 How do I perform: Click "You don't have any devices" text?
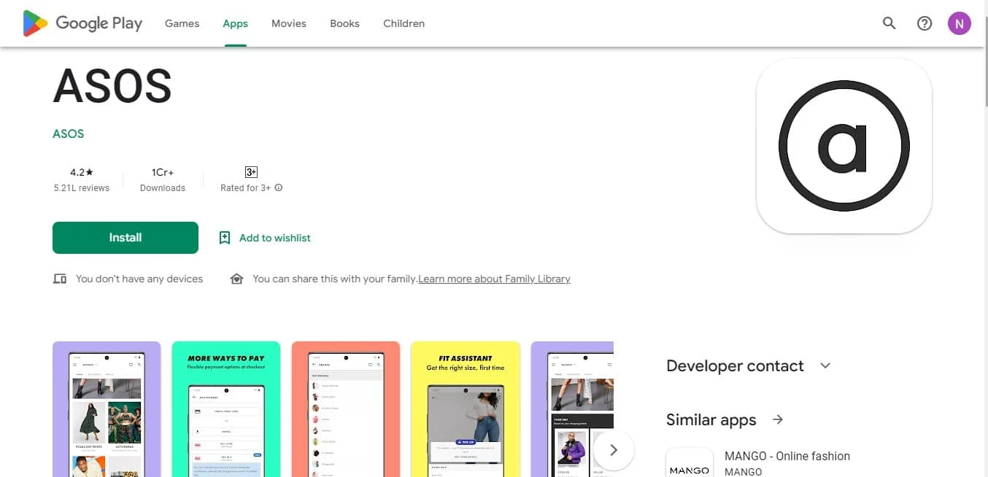pos(139,279)
